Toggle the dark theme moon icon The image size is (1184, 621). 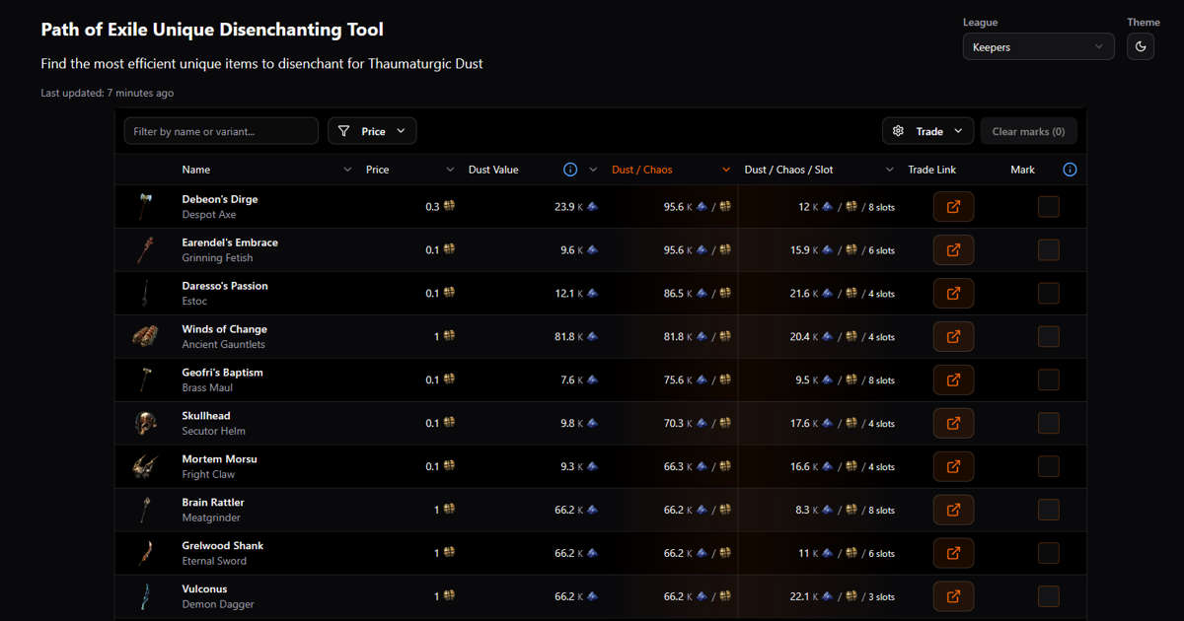pos(1140,45)
